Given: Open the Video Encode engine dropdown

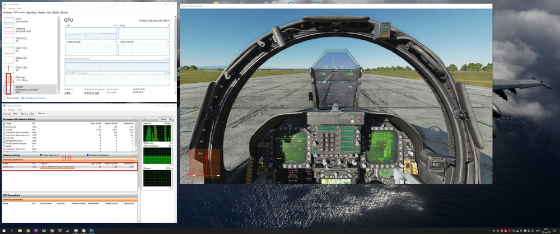Looking at the screenshot, I should pos(73,42).
